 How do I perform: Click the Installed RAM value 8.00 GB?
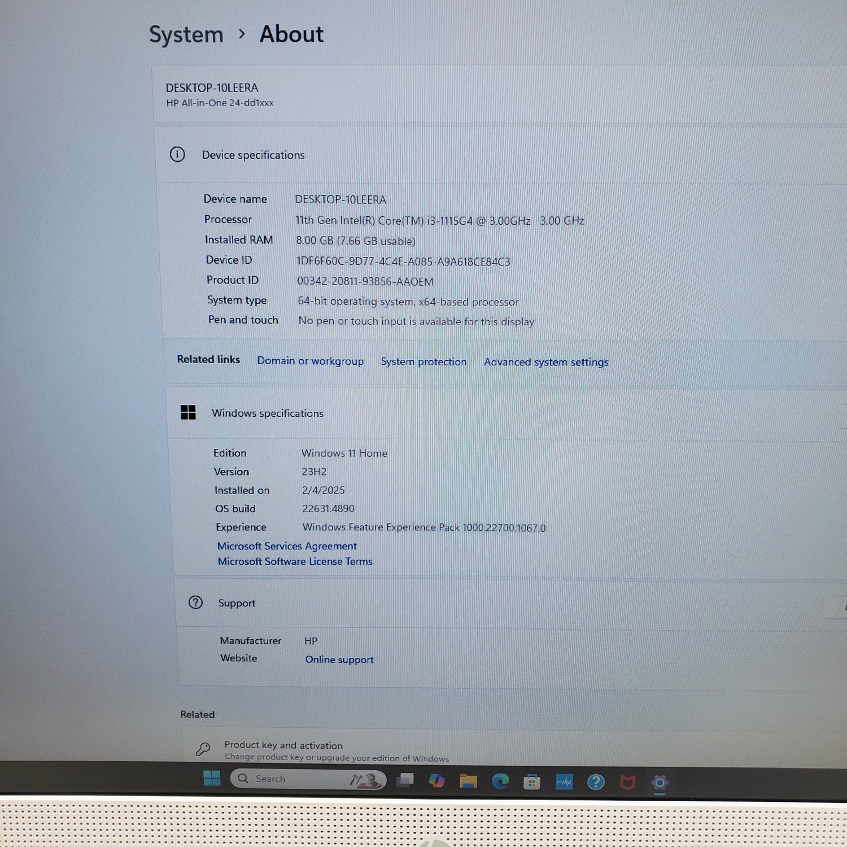356,241
